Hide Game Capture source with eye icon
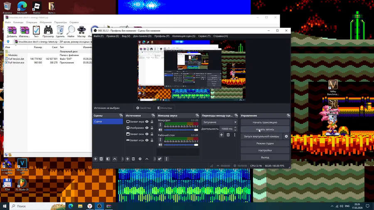 click(147, 140)
